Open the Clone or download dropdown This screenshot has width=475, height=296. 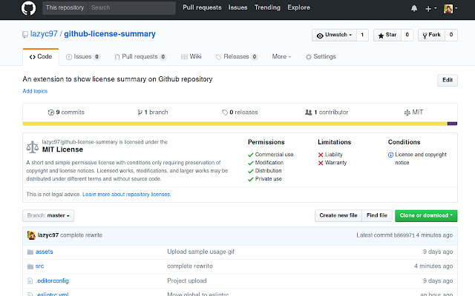click(425, 215)
